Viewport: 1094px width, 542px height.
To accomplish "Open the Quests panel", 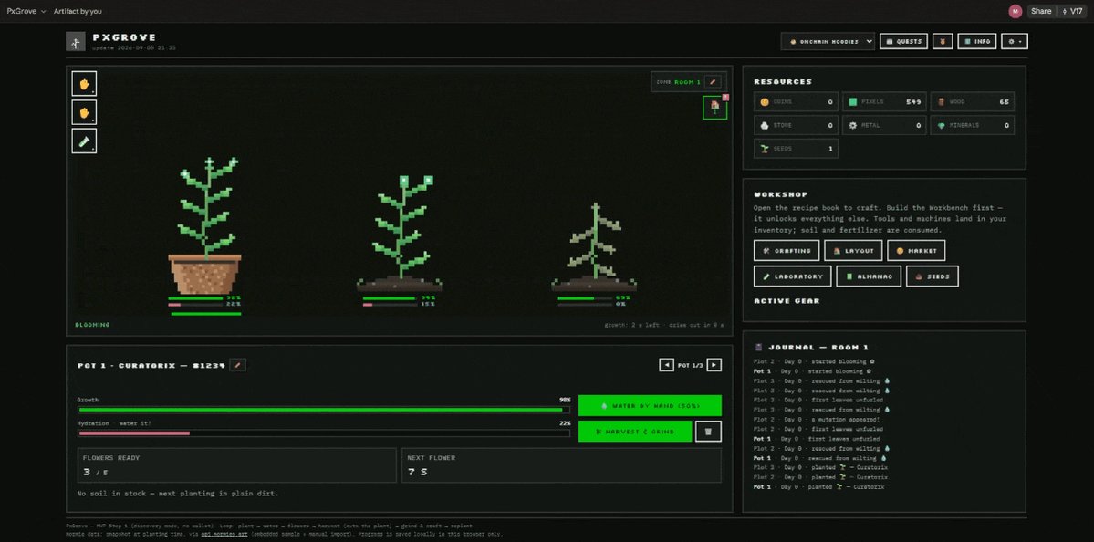I will 903,41.
